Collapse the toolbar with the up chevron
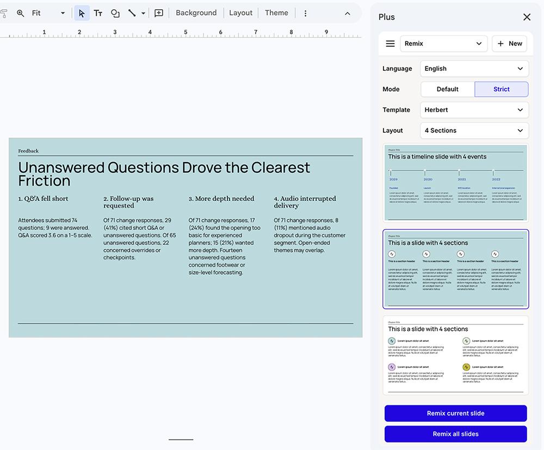This screenshot has height=450, width=544. (347, 14)
